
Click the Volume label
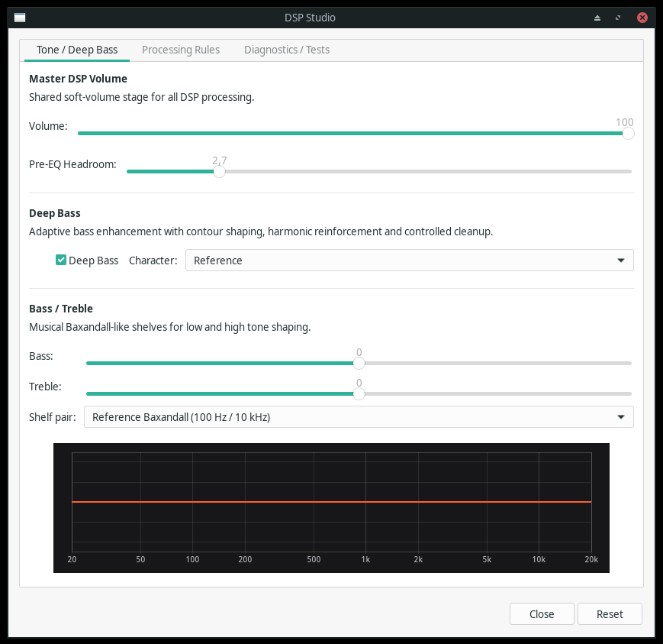(48, 126)
